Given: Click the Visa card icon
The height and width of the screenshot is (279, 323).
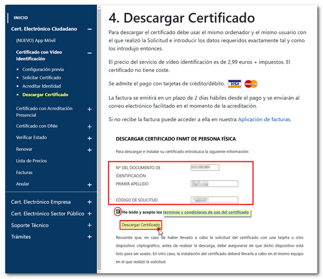Looking at the screenshot, I should [234, 84].
